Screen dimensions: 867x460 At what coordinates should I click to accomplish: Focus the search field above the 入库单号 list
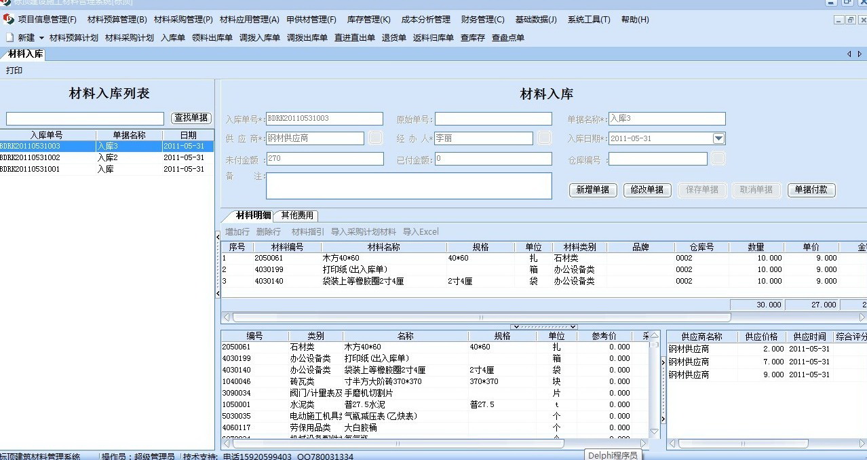point(85,119)
